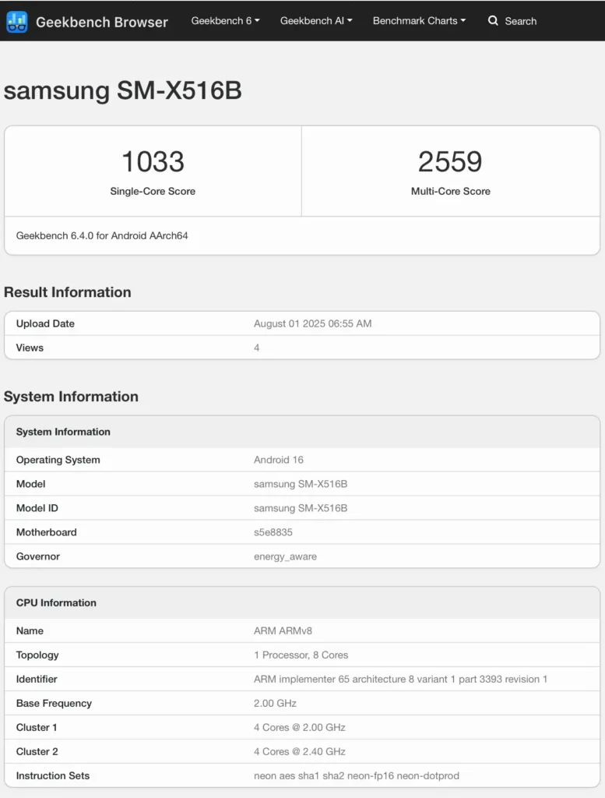
Task: Select the Model row value samsung SM-X516B
Action: coord(301,484)
